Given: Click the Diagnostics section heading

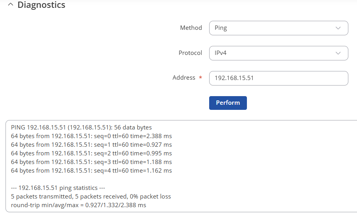Looking at the screenshot, I should point(41,5).
